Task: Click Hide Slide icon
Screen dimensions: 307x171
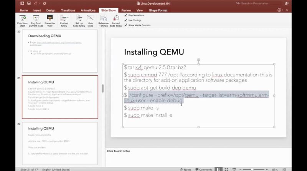Action: pyautogui.click(x=90, y=18)
